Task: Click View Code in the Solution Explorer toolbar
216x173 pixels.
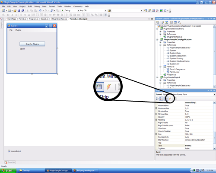Action: click(172, 22)
